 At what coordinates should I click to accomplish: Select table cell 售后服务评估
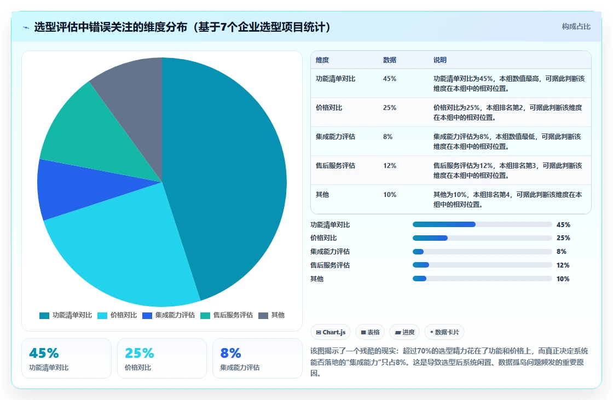coord(336,165)
